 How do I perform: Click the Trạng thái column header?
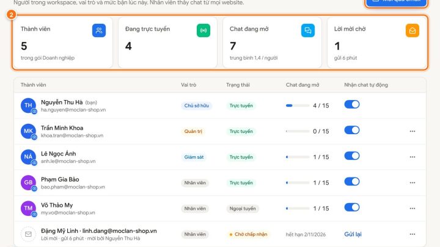[x=238, y=85]
